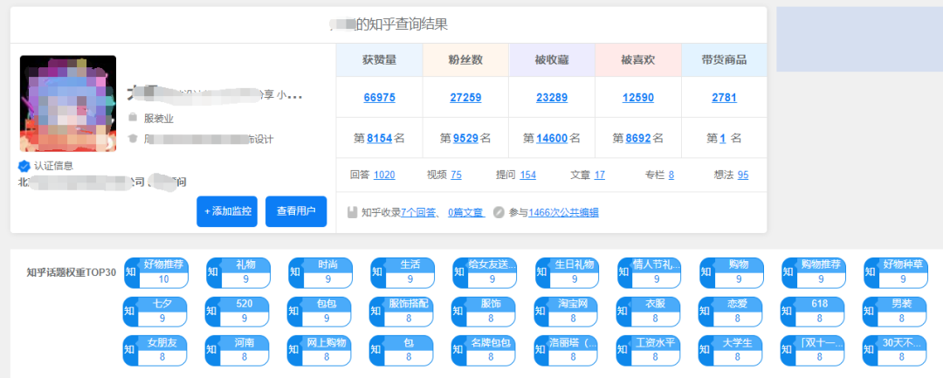Click the 服饰搭配 topic tag
The image size is (943, 378).
coord(401,312)
